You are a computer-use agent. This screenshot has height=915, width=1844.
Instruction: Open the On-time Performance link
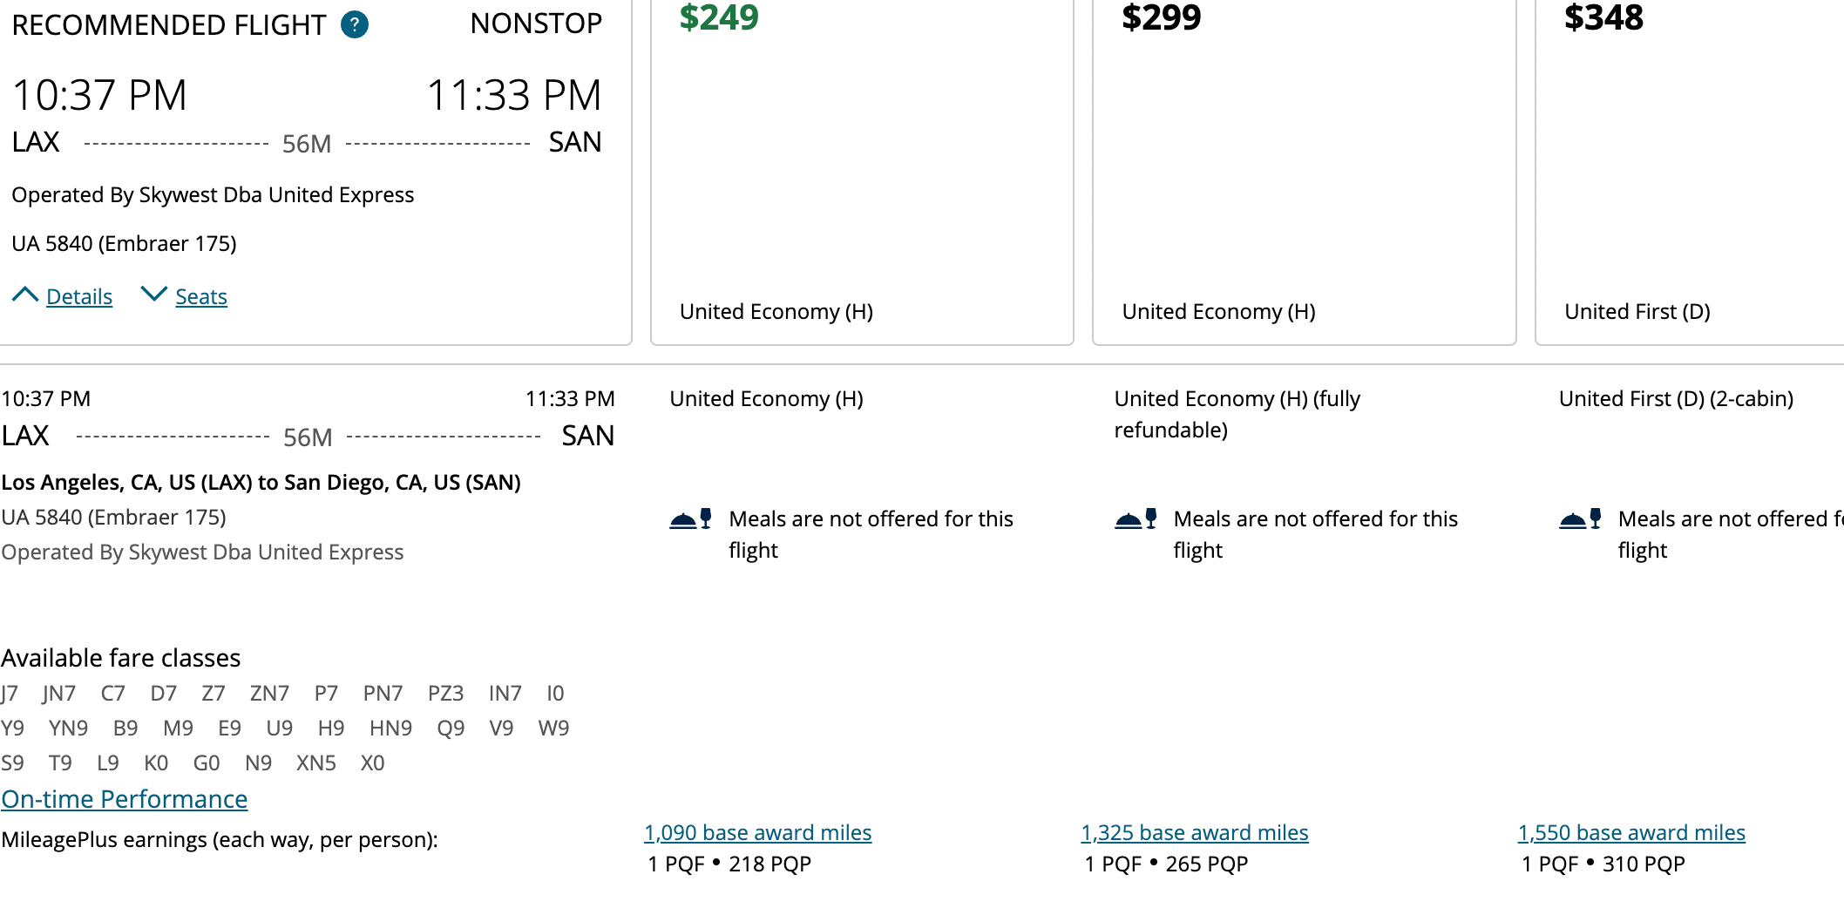click(124, 799)
